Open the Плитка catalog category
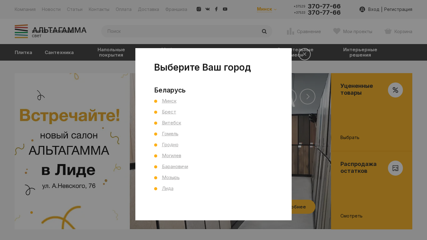This screenshot has height=240, width=427. coord(23,52)
